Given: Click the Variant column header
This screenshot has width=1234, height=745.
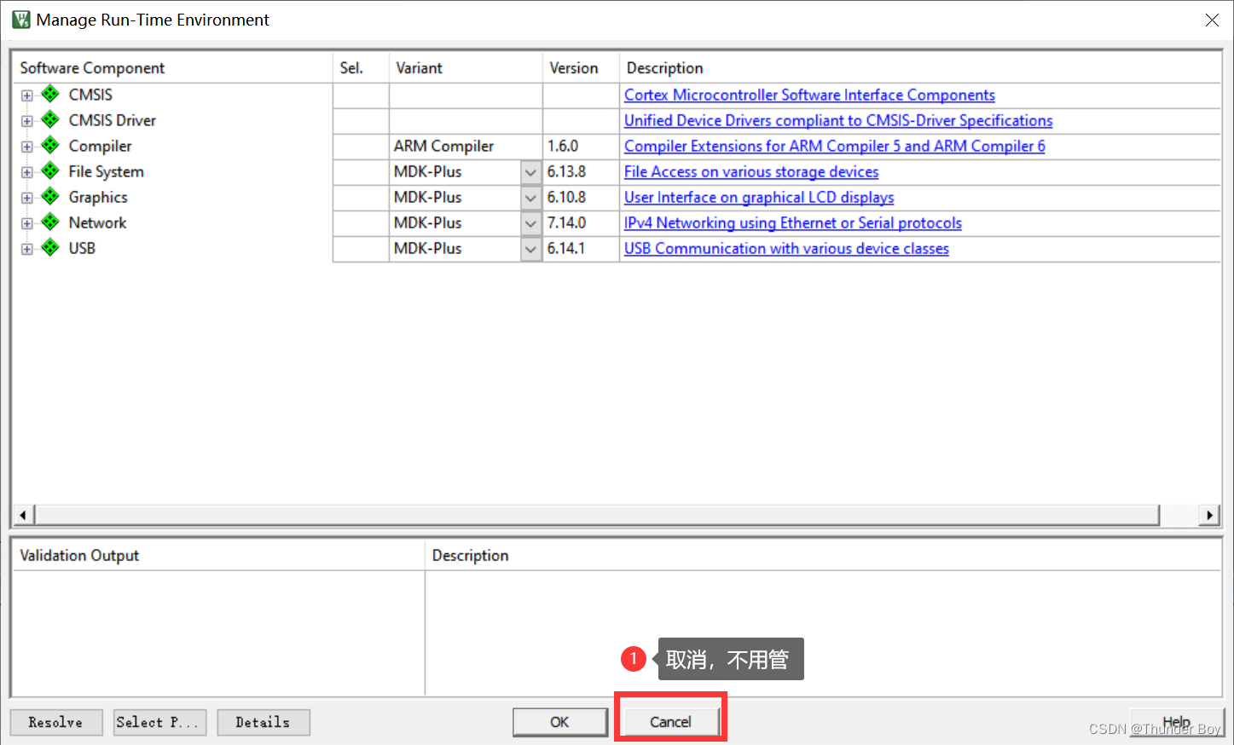Looking at the screenshot, I should 466,67.
